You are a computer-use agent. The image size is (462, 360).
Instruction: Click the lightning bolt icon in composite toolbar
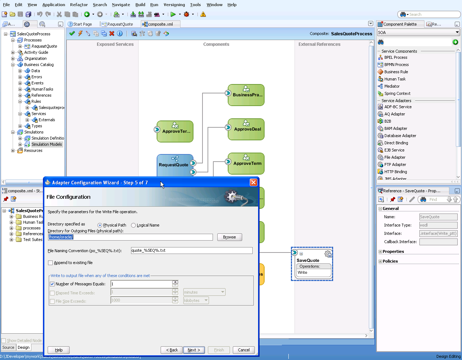tap(80, 34)
